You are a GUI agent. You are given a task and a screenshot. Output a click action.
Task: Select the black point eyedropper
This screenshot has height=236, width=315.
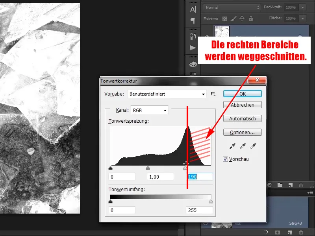pyautogui.click(x=232, y=146)
